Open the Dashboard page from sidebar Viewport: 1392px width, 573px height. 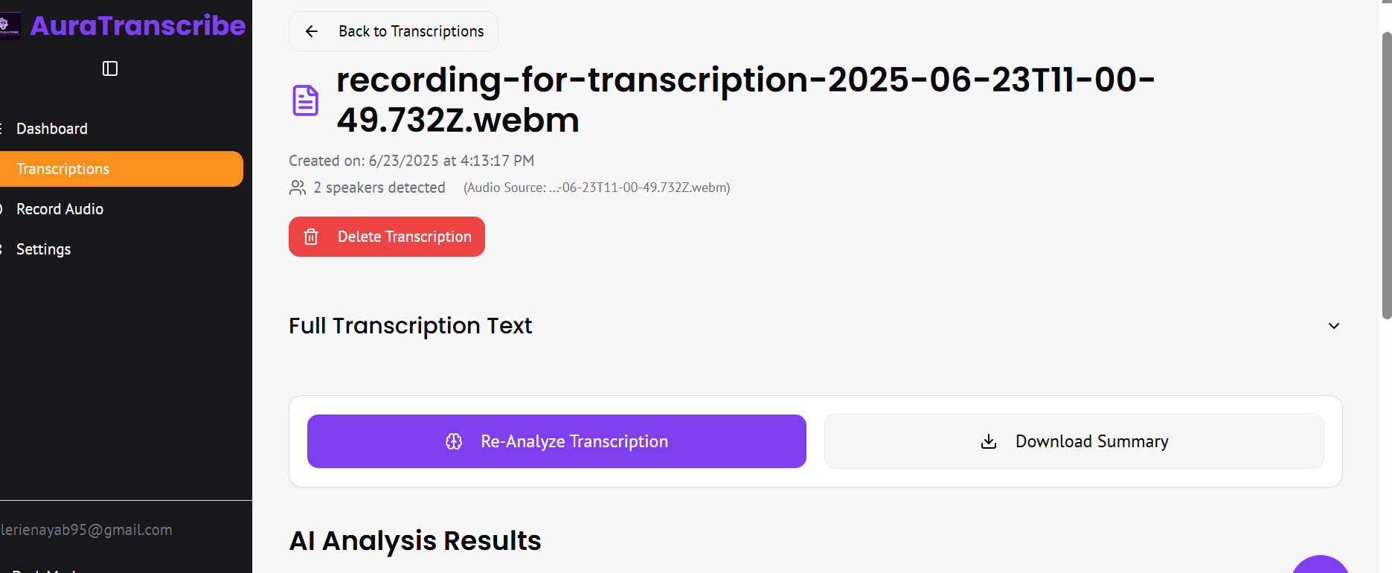(52, 129)
